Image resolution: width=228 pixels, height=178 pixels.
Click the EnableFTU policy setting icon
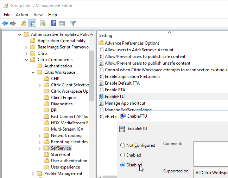[101, 96]
